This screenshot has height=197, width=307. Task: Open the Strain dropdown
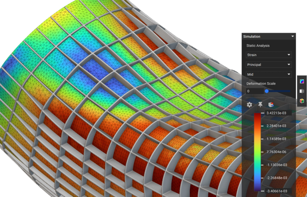point(269,55)
